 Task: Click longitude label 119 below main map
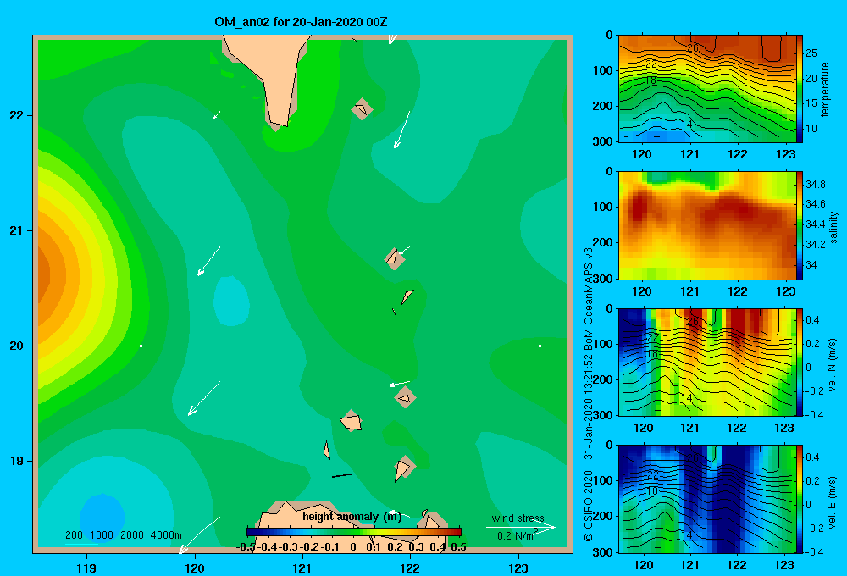[86, 568]
